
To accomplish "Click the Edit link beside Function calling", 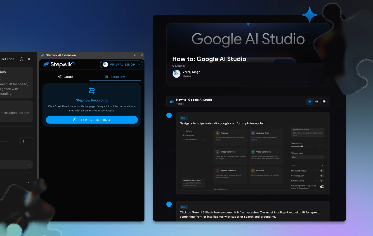I will 317,181.
